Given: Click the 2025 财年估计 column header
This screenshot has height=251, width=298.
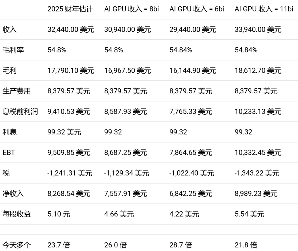Looking at the screenshot, I should pyautogui.click(x=70, y=9).
